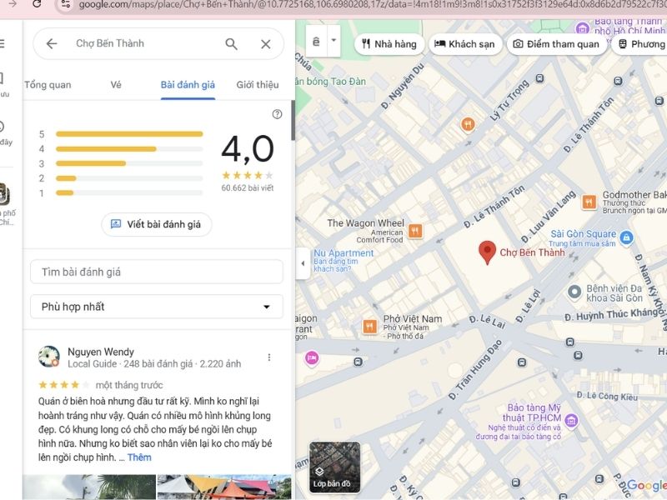Click the Chợ Bến Thành red pin
Screen dimensions: 667x500
(x=487, y=252)
